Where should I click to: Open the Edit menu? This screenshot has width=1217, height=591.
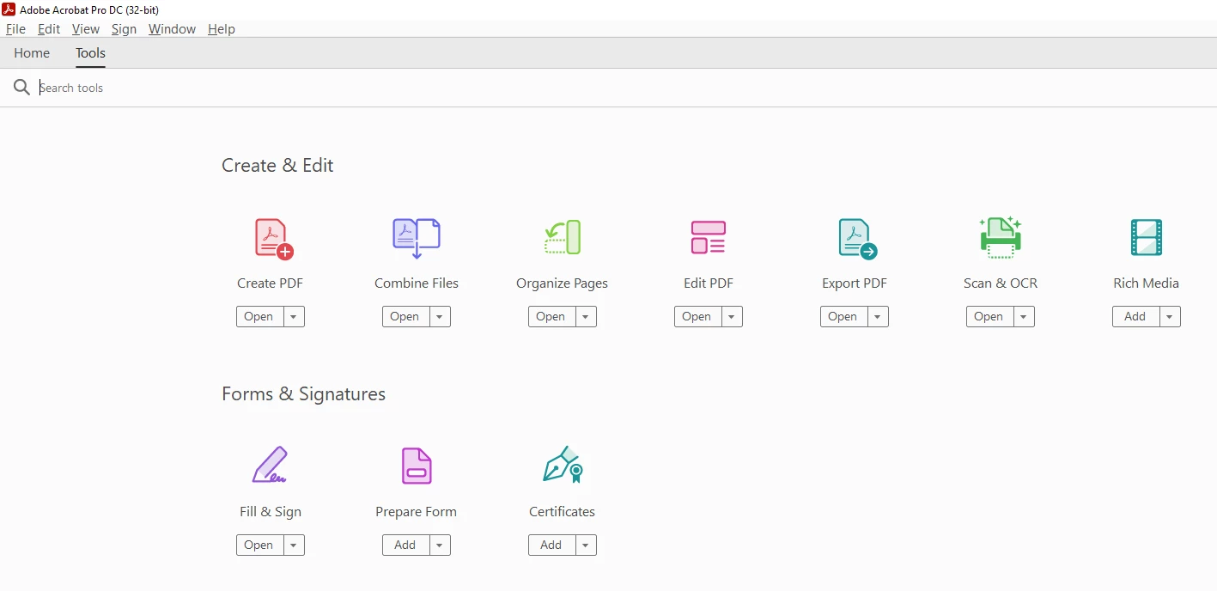49,29
